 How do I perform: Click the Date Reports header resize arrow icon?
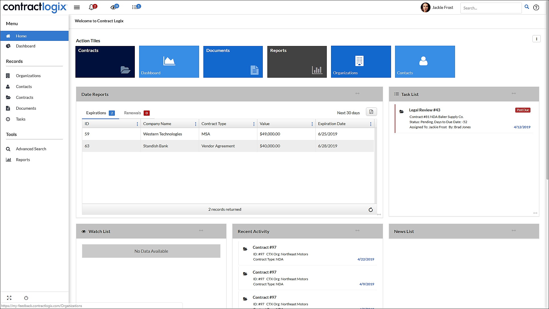(357, 93)
